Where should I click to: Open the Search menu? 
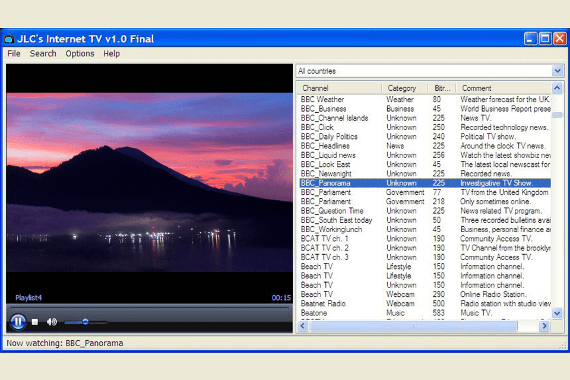pos(43,53)
